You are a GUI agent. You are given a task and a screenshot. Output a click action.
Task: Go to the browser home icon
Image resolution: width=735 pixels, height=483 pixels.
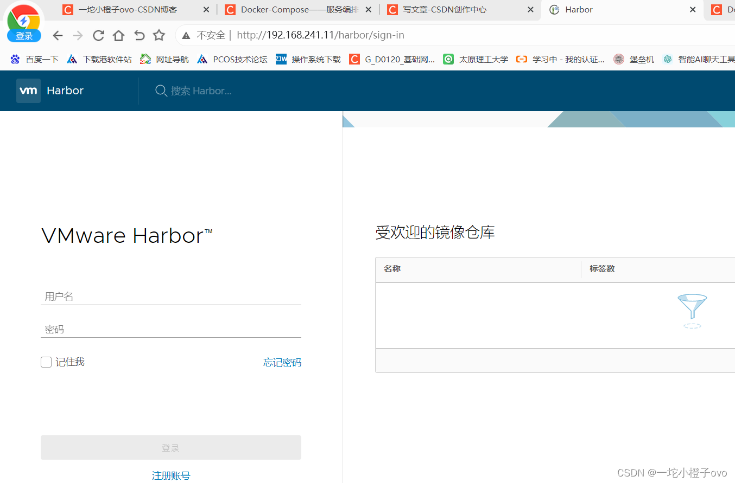118,36
